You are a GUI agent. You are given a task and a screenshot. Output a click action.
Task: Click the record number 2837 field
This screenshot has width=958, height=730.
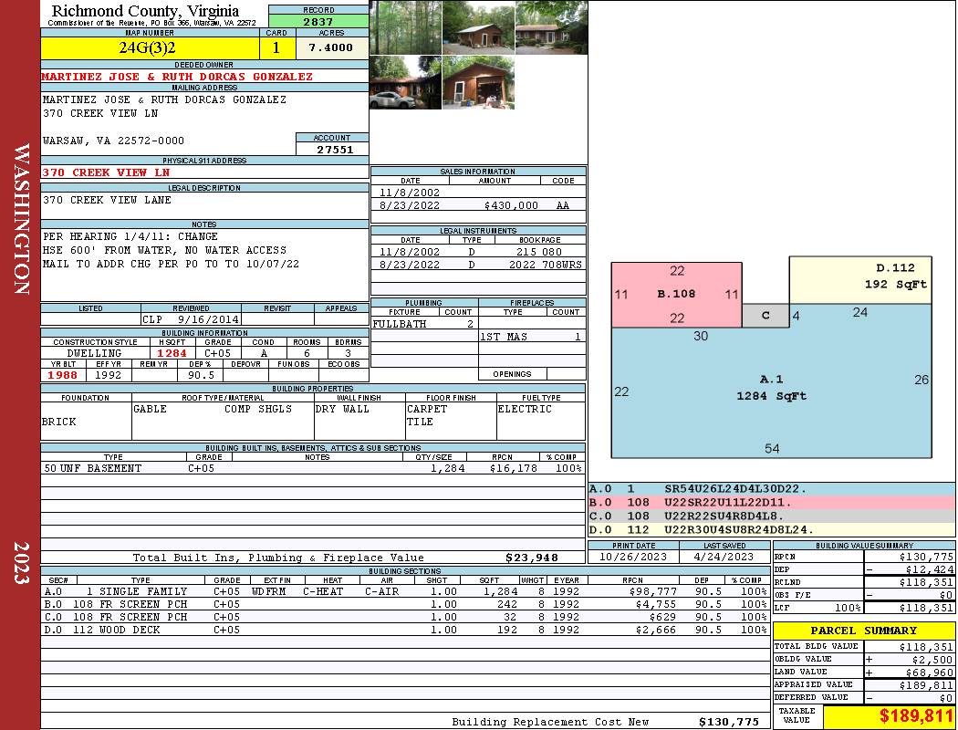click(x=318, y=22)
